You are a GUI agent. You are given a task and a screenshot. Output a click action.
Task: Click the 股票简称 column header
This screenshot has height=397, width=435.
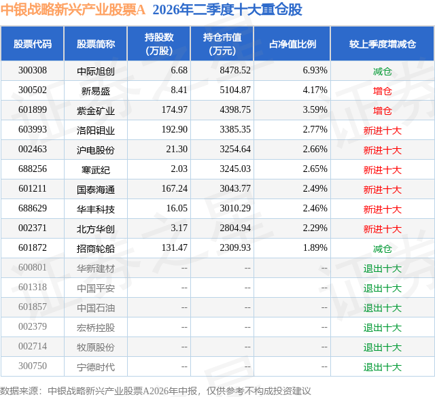click(96, 44)
